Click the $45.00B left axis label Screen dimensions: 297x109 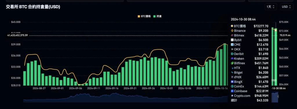(16, 22)
